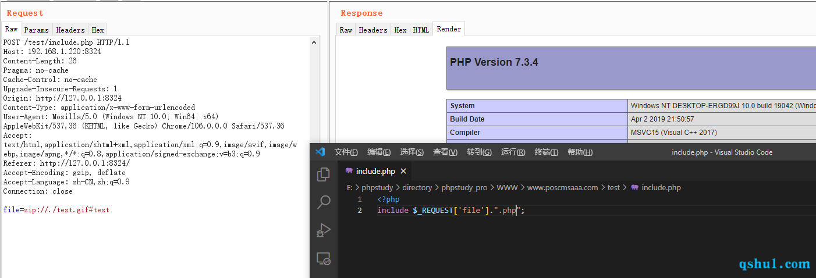Click request scrollbar up arrow
This screenshot has width=816, height=278.
tap(315, 42)
